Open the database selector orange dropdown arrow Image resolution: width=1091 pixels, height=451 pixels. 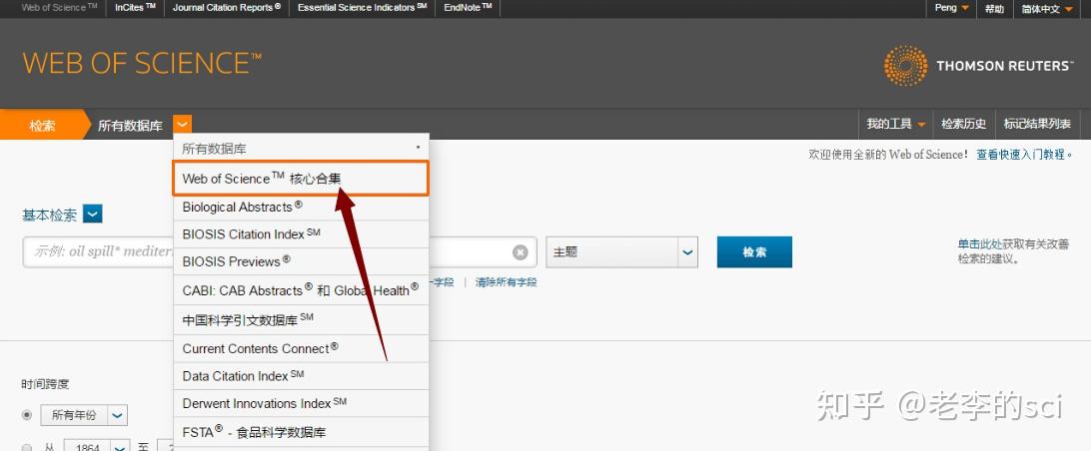(x=182, y=125)
